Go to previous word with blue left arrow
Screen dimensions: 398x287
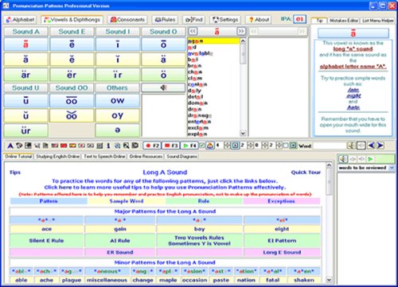pyautogui.click(x=372, y=145)
